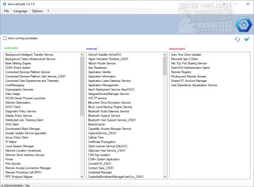Viewport: 254px width, 187px height.
Task: Select Application Identity
Action: tap(100, 72)
